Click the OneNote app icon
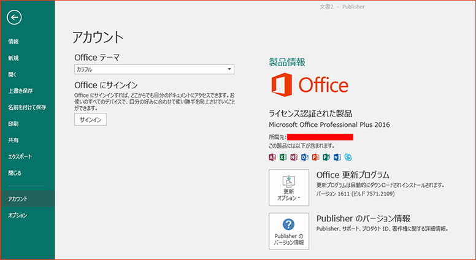The height and width of the screenshot is (260, 476). click(294, 157)
